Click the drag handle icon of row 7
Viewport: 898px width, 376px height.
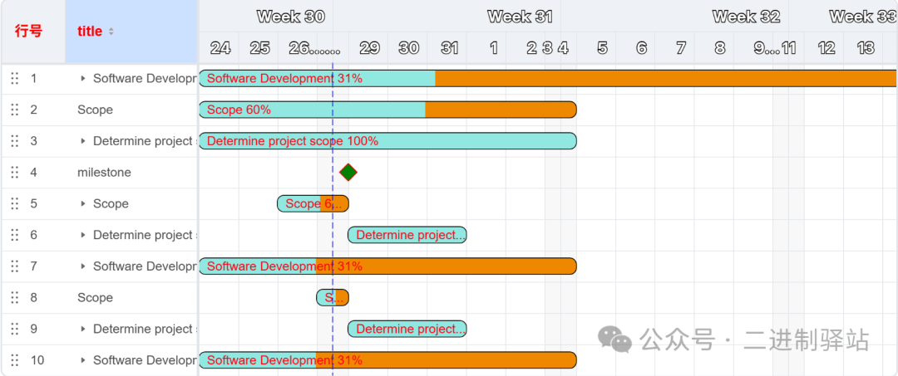14,266
